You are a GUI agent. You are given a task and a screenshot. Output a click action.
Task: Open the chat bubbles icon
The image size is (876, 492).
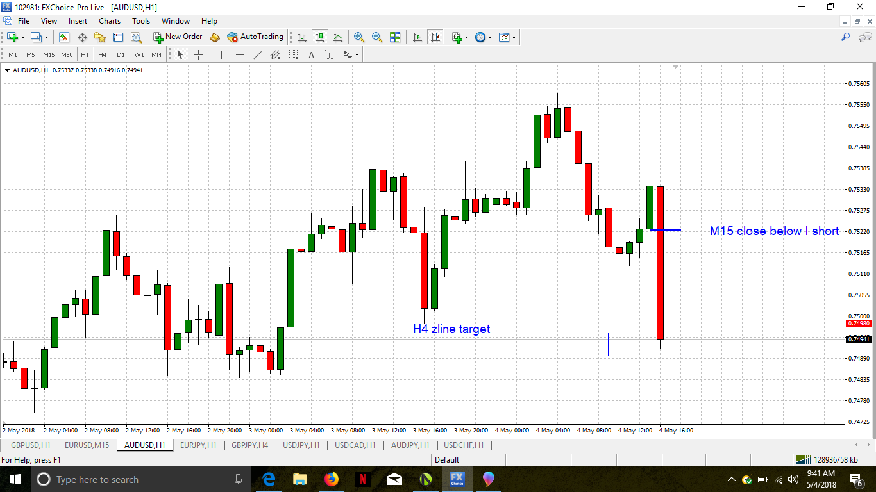[x=864, y=37]
